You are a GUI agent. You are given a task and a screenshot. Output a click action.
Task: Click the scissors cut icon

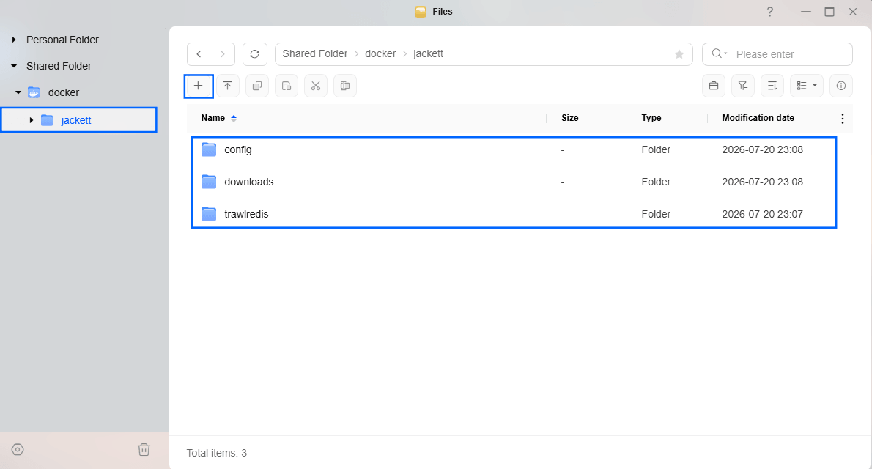click(x=316, y=86)
